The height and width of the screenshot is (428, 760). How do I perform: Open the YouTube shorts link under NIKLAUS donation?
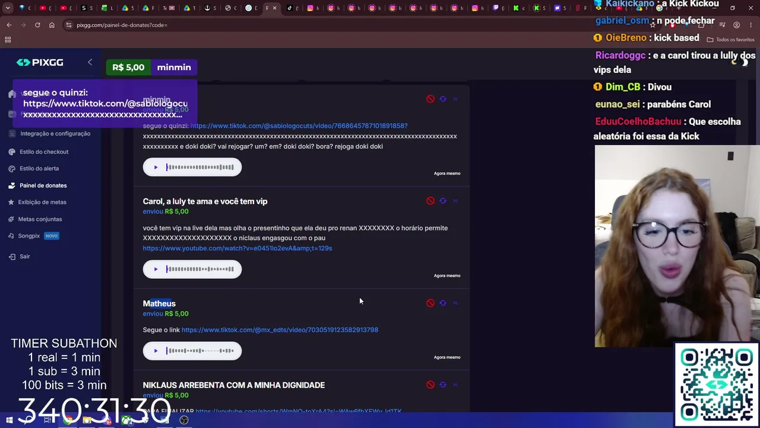[299, 411]
